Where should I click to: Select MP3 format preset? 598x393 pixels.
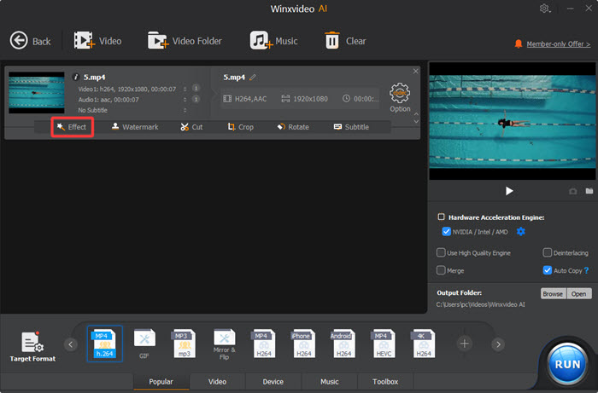[185, 344]
